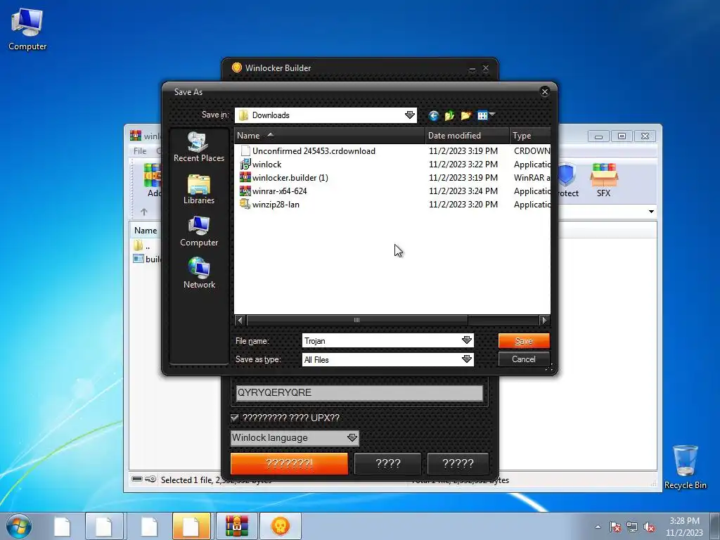Select winlocker.builder (1) archive
The width and height of the screenshot is (720, 540).
click(290, 178)
